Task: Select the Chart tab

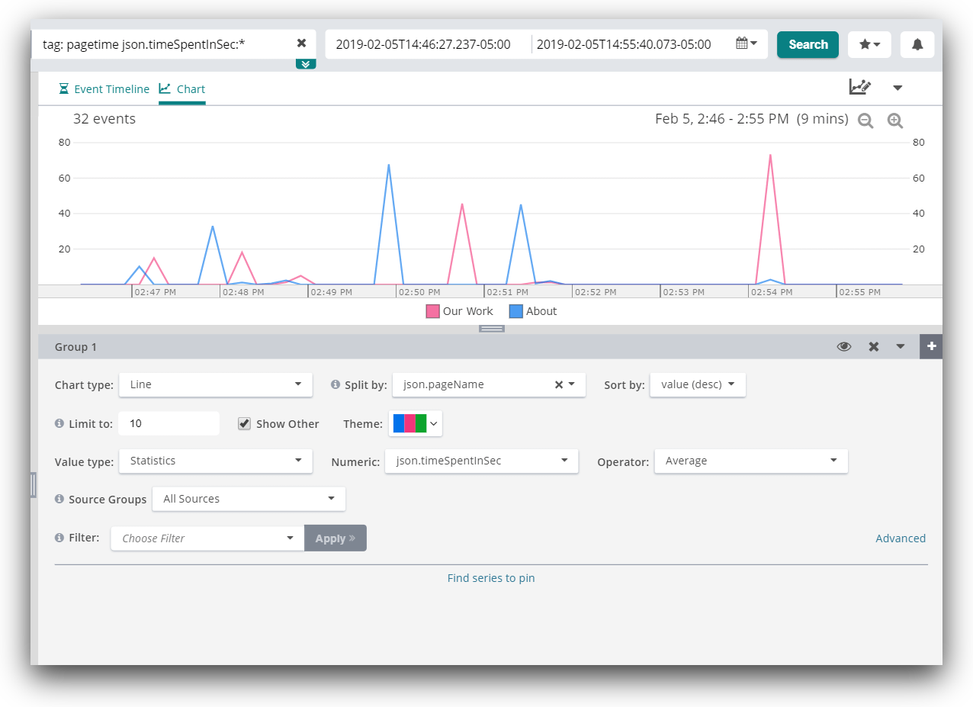Action: point(182,89)
